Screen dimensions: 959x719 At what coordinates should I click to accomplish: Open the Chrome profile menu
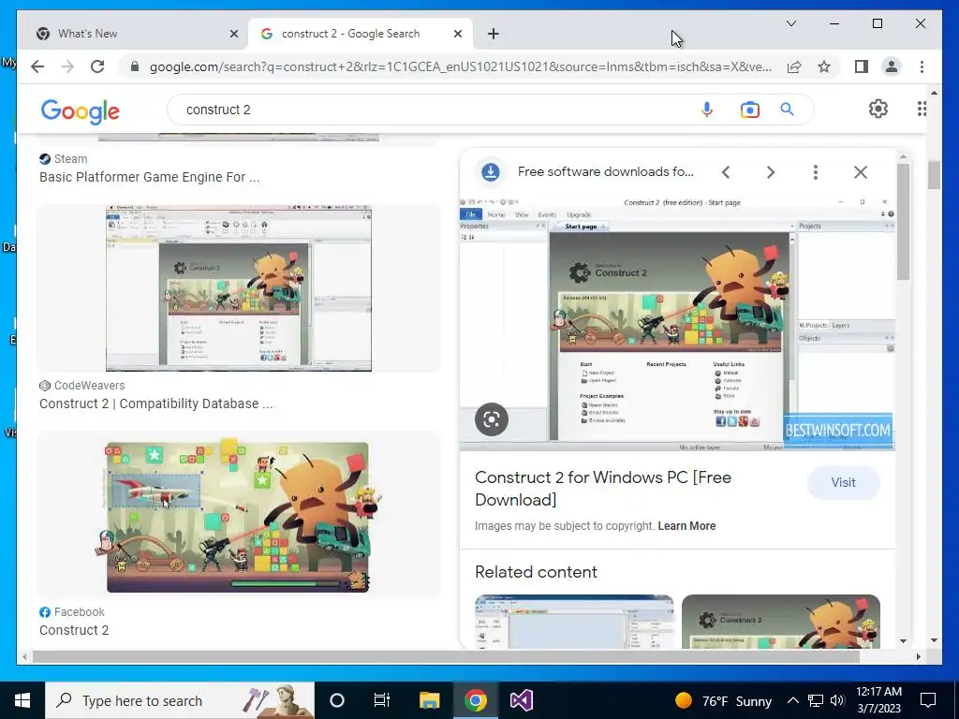(892, 66)
